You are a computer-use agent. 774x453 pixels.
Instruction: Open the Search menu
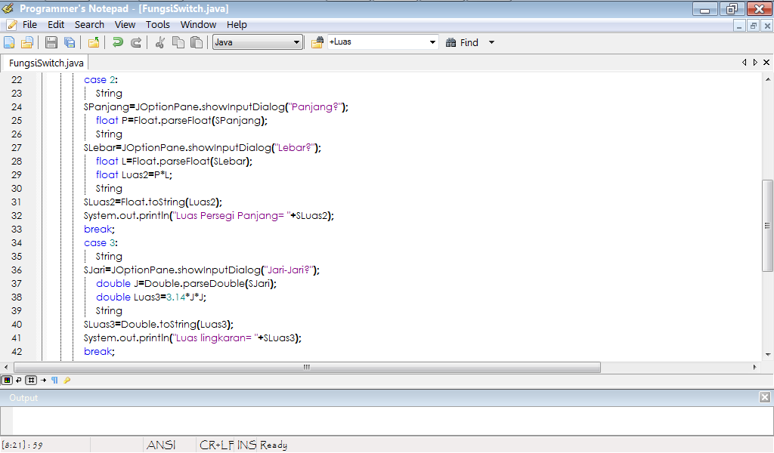click(x=89, y=25)
